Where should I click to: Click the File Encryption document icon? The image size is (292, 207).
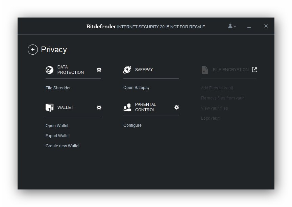(205, 70)
